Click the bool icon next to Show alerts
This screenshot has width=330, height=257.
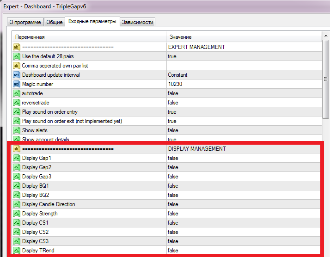(17, 130)
